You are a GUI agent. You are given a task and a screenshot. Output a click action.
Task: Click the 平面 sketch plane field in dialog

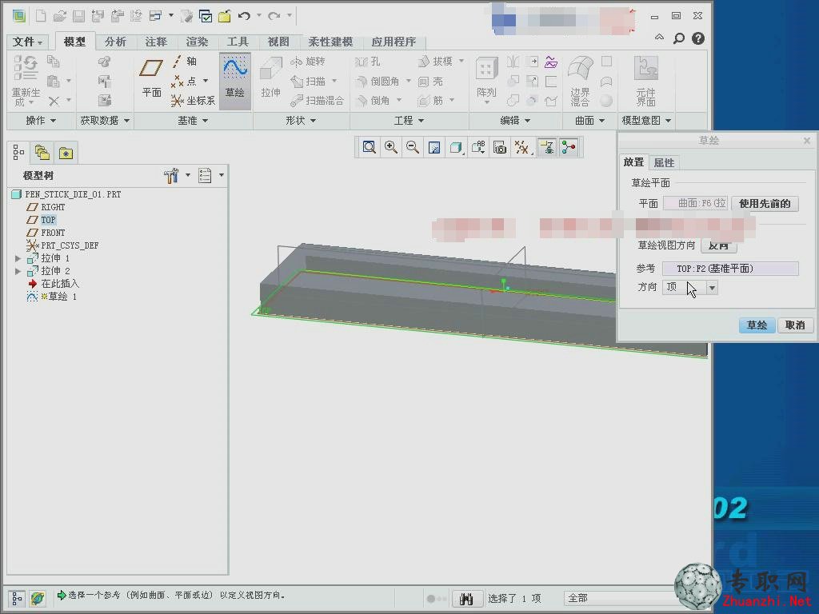pos(695,203)
